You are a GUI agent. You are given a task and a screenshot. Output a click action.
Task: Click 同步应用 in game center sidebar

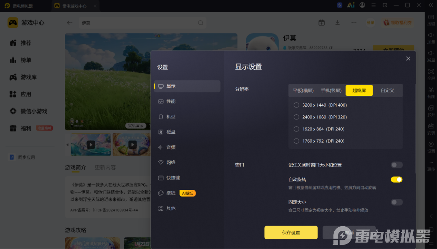coord(22,157)
